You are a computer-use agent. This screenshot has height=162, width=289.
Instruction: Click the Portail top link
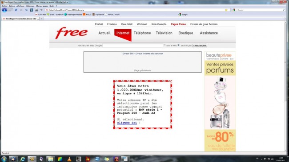(99, 24)
